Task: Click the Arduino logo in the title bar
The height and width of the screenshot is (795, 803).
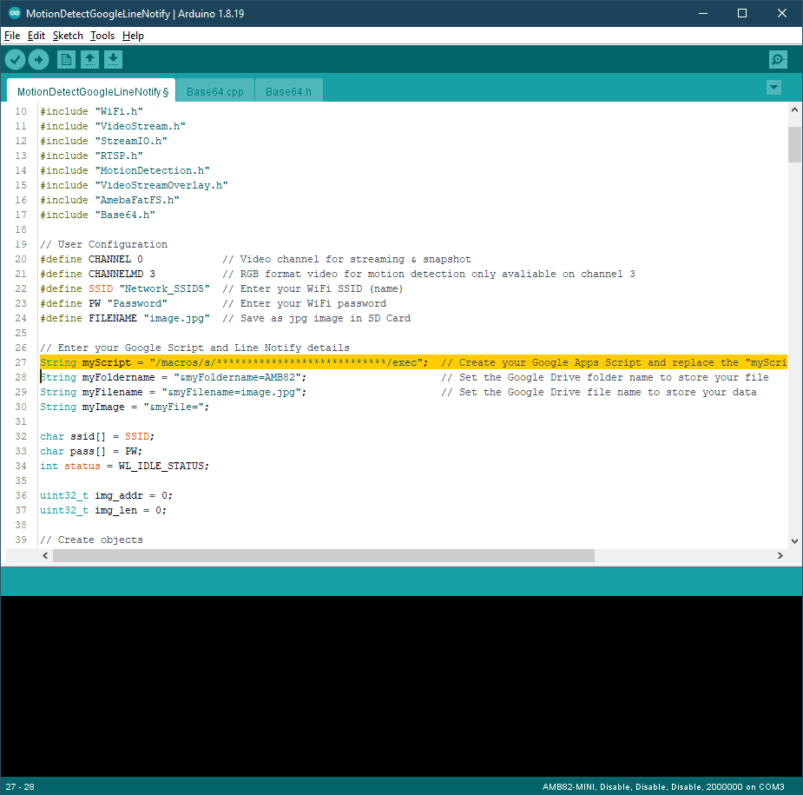Action: [x=15, y=13]
